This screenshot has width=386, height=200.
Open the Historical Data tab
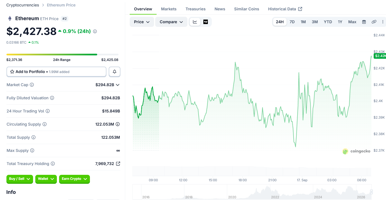tap(285, 9)
